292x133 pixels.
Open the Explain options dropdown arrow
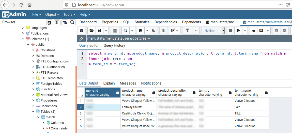[x=268, y=30]
